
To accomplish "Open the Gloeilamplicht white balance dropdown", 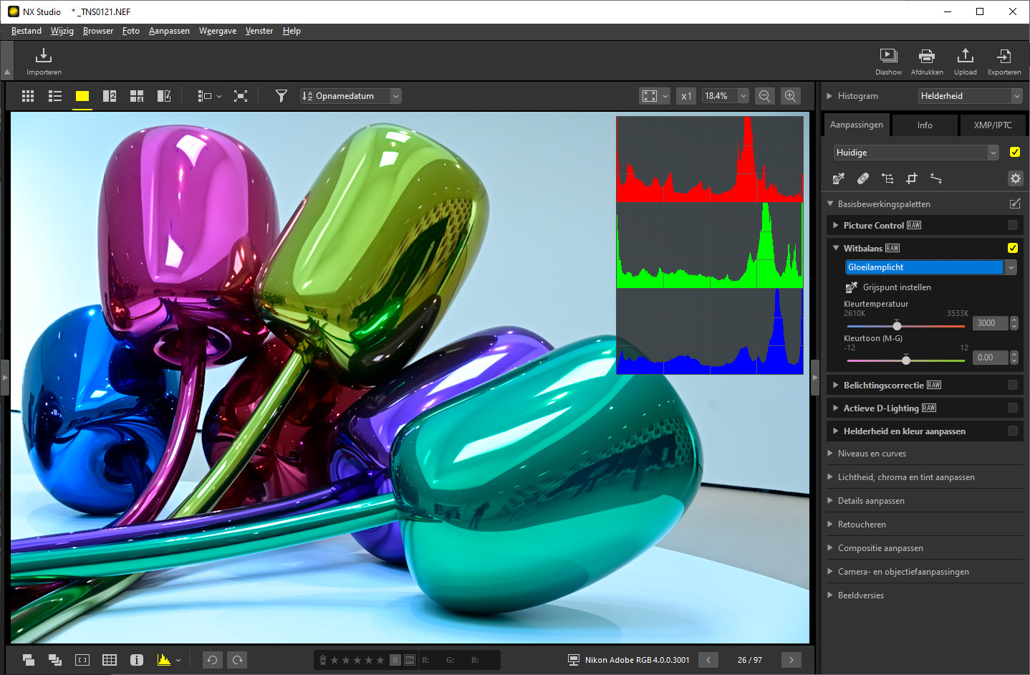I will (931, 267).
